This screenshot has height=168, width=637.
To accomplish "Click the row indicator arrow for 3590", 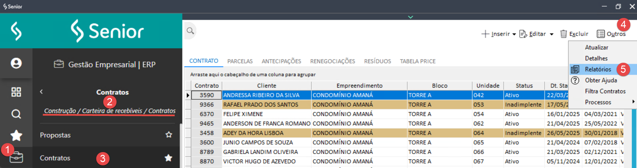I will pos(188,95).
